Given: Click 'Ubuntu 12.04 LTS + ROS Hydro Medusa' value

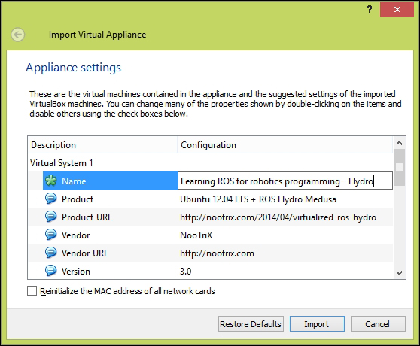Looking at the screenshot, I should pos(258,199).
